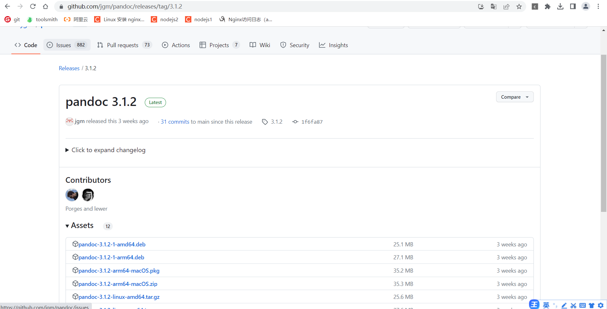This screenshot has height=309, width=607.
Task: Open the Actions tab
Action: click(x=176, y=45)
